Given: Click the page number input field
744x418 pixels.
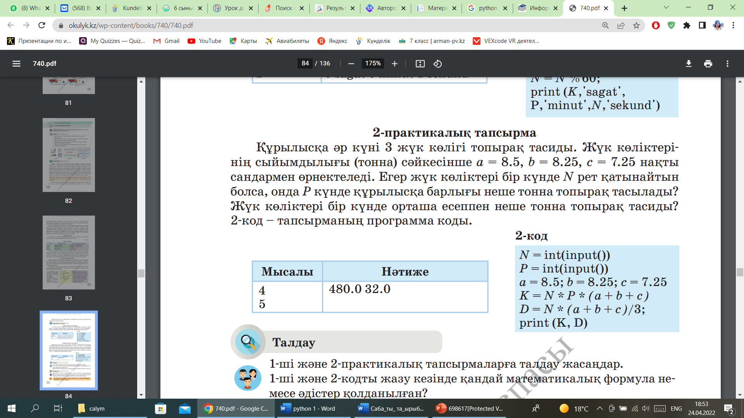Looking at the screenshot, I should tap(305, 63).
